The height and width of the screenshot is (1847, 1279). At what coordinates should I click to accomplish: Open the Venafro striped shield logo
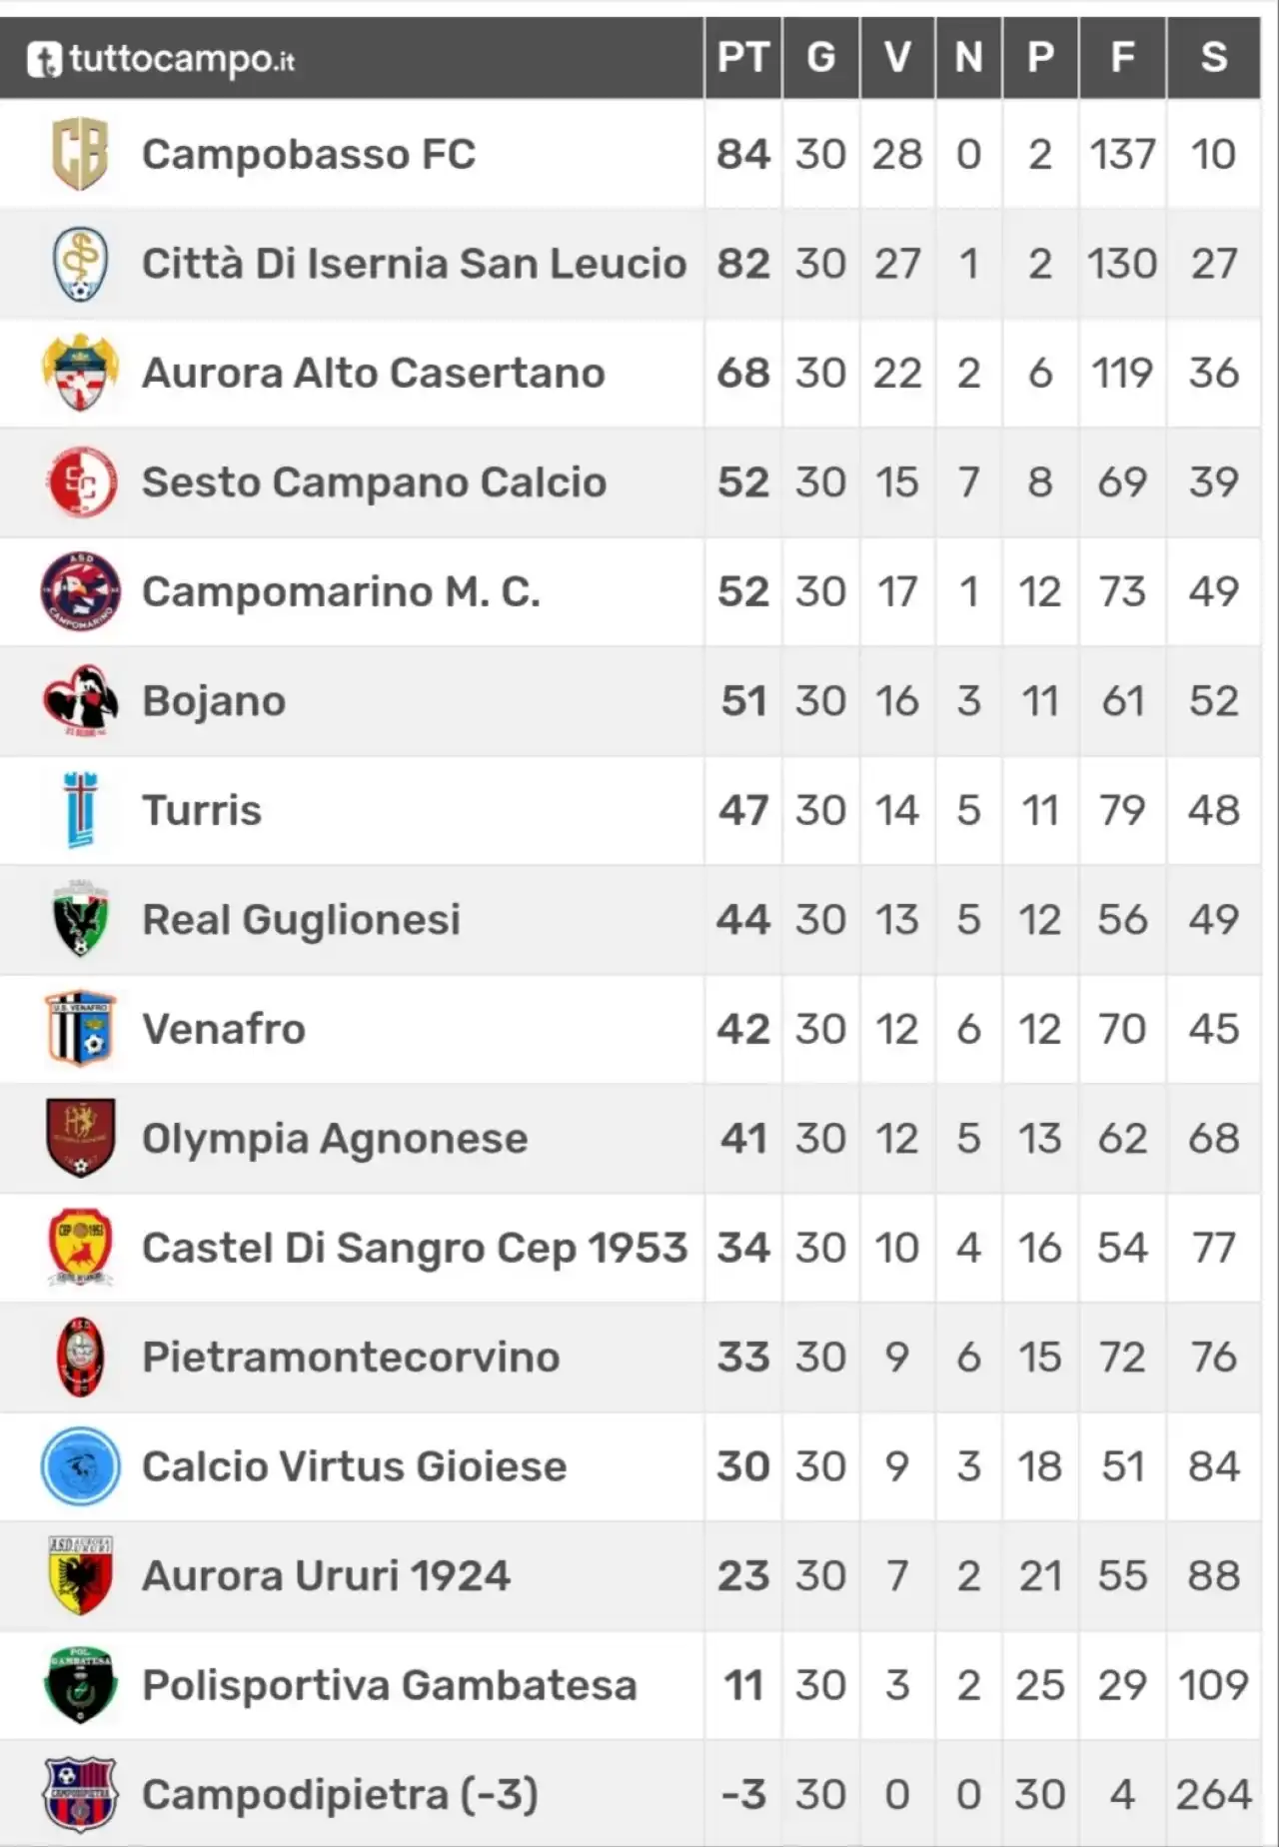(80, 1029)
